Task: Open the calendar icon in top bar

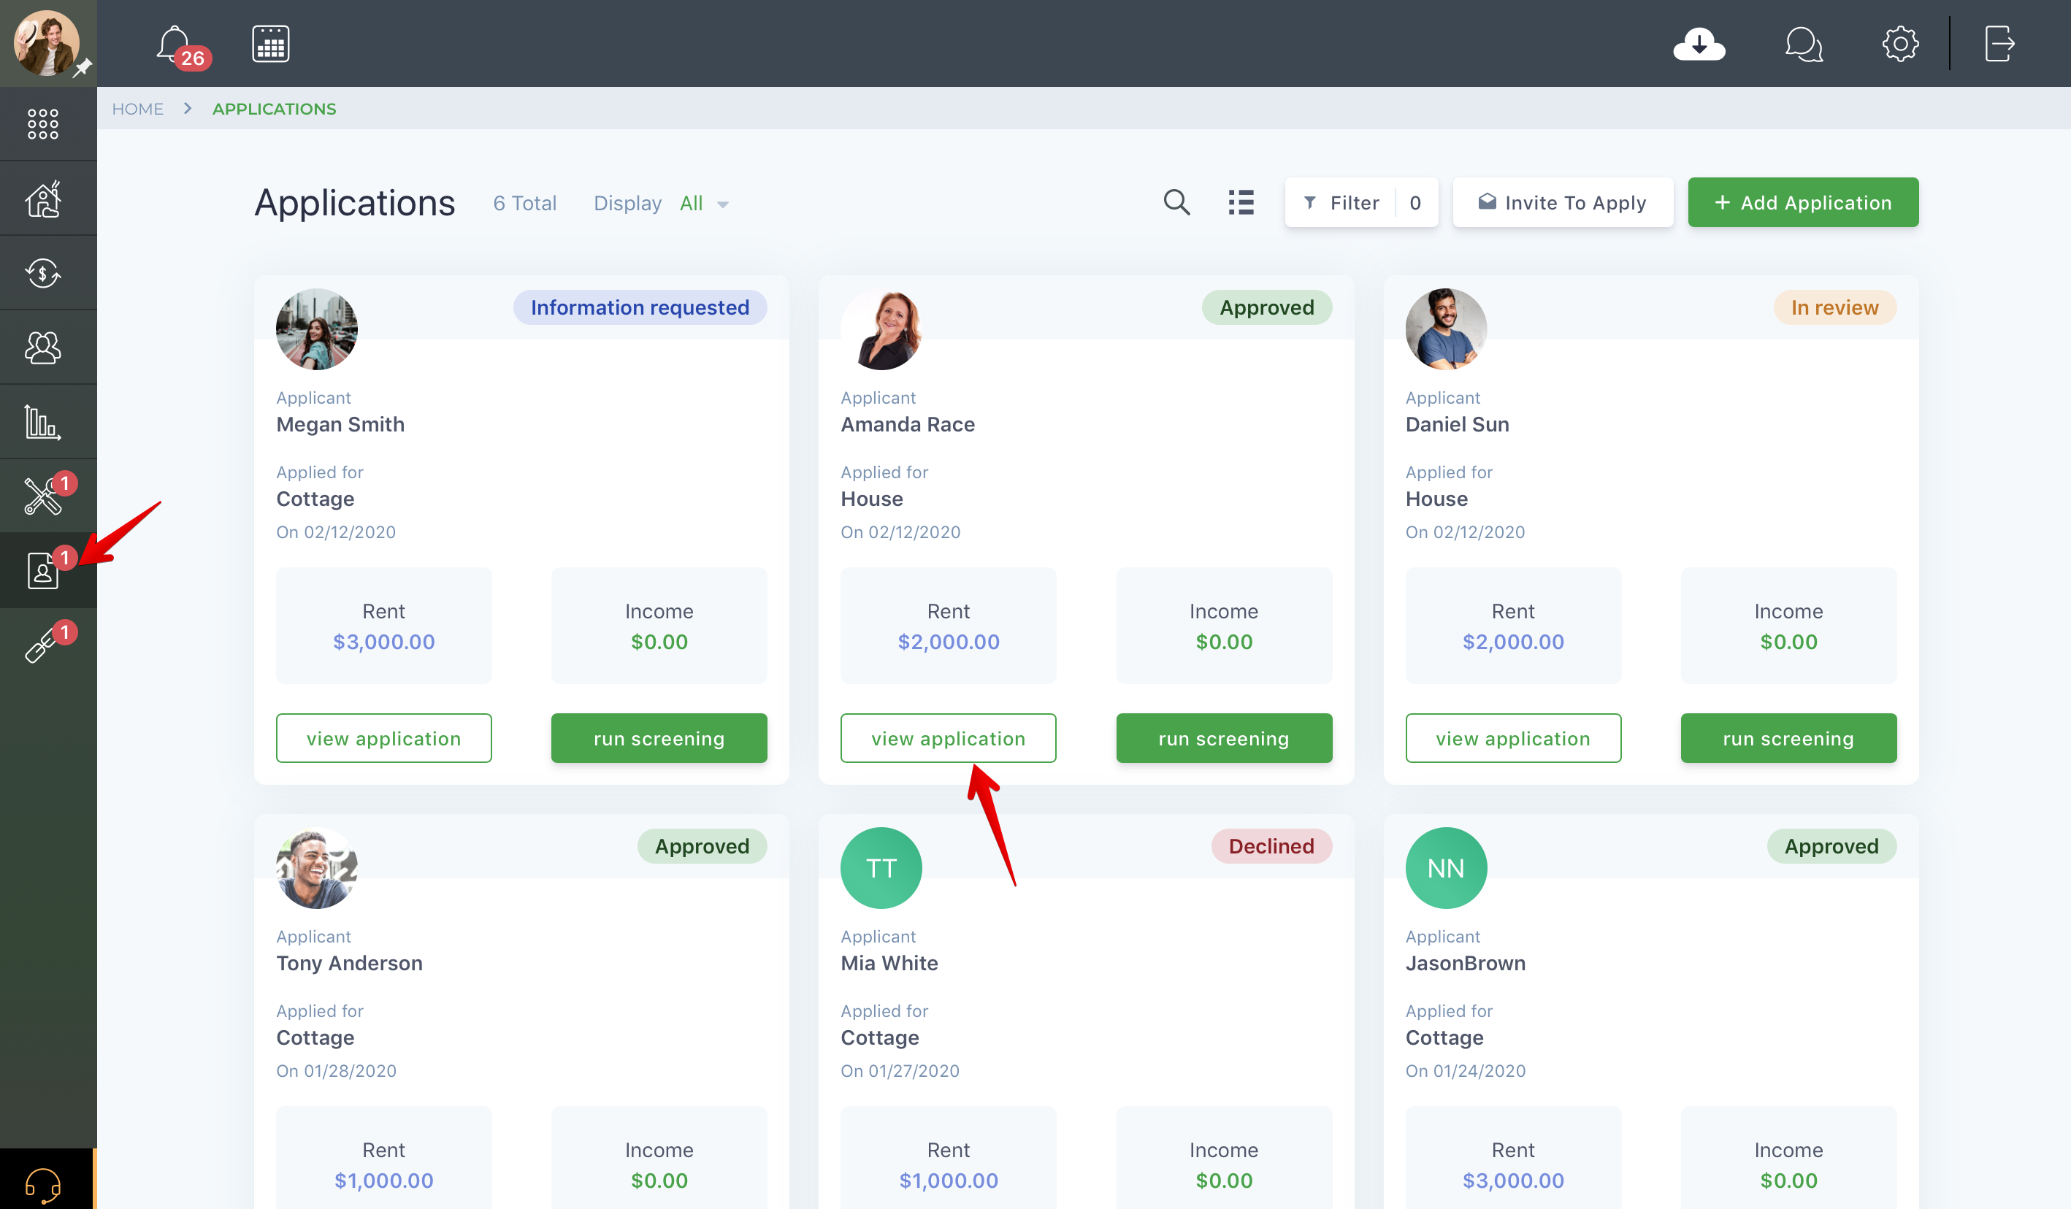Action: (270, 44)
